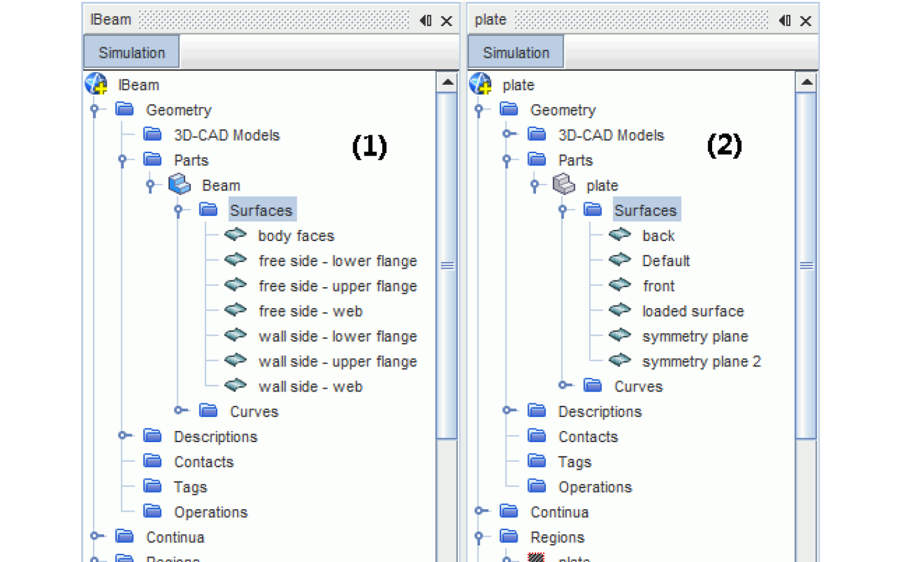Click the IBeam simulation root icon

[96, 84]
